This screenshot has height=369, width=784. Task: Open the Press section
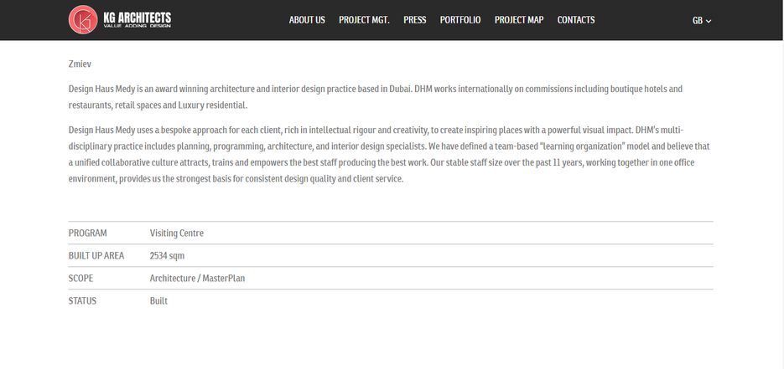(415, 20)
